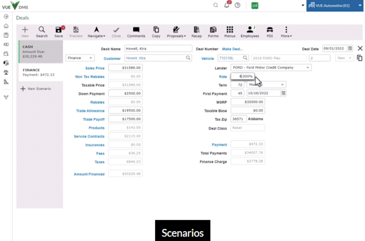Search vehicle stock number with magnifier
The height and width of the screenshot is (241, 365).
tap(245, 58)
